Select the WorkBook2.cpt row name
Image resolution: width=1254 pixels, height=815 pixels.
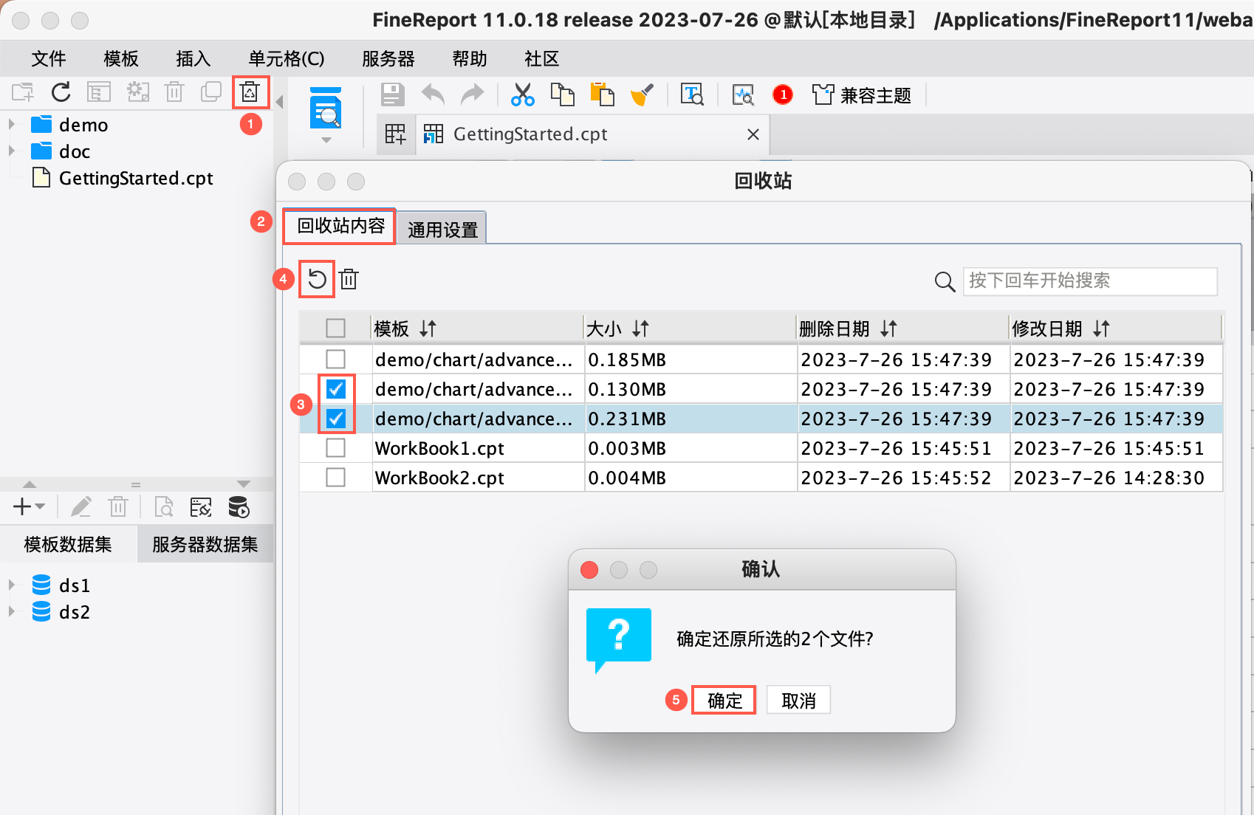tap(439, 478)
